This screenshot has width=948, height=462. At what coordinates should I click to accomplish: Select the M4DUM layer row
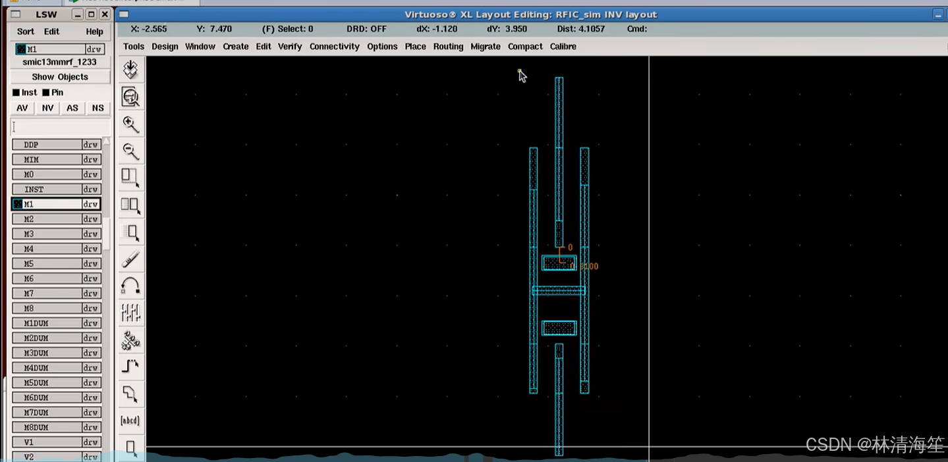(x=57, y=368)
